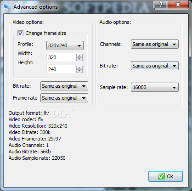192x191 pixels.
Task: Open the audio Bit rate dropdown
Action: click(155, 66)
